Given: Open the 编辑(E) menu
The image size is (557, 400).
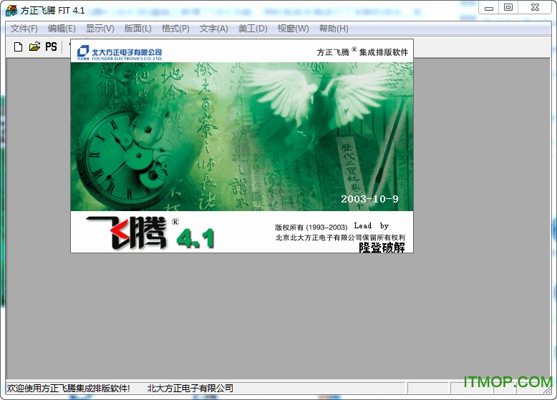Looking at the screenshot, I should tap(62, 29).
